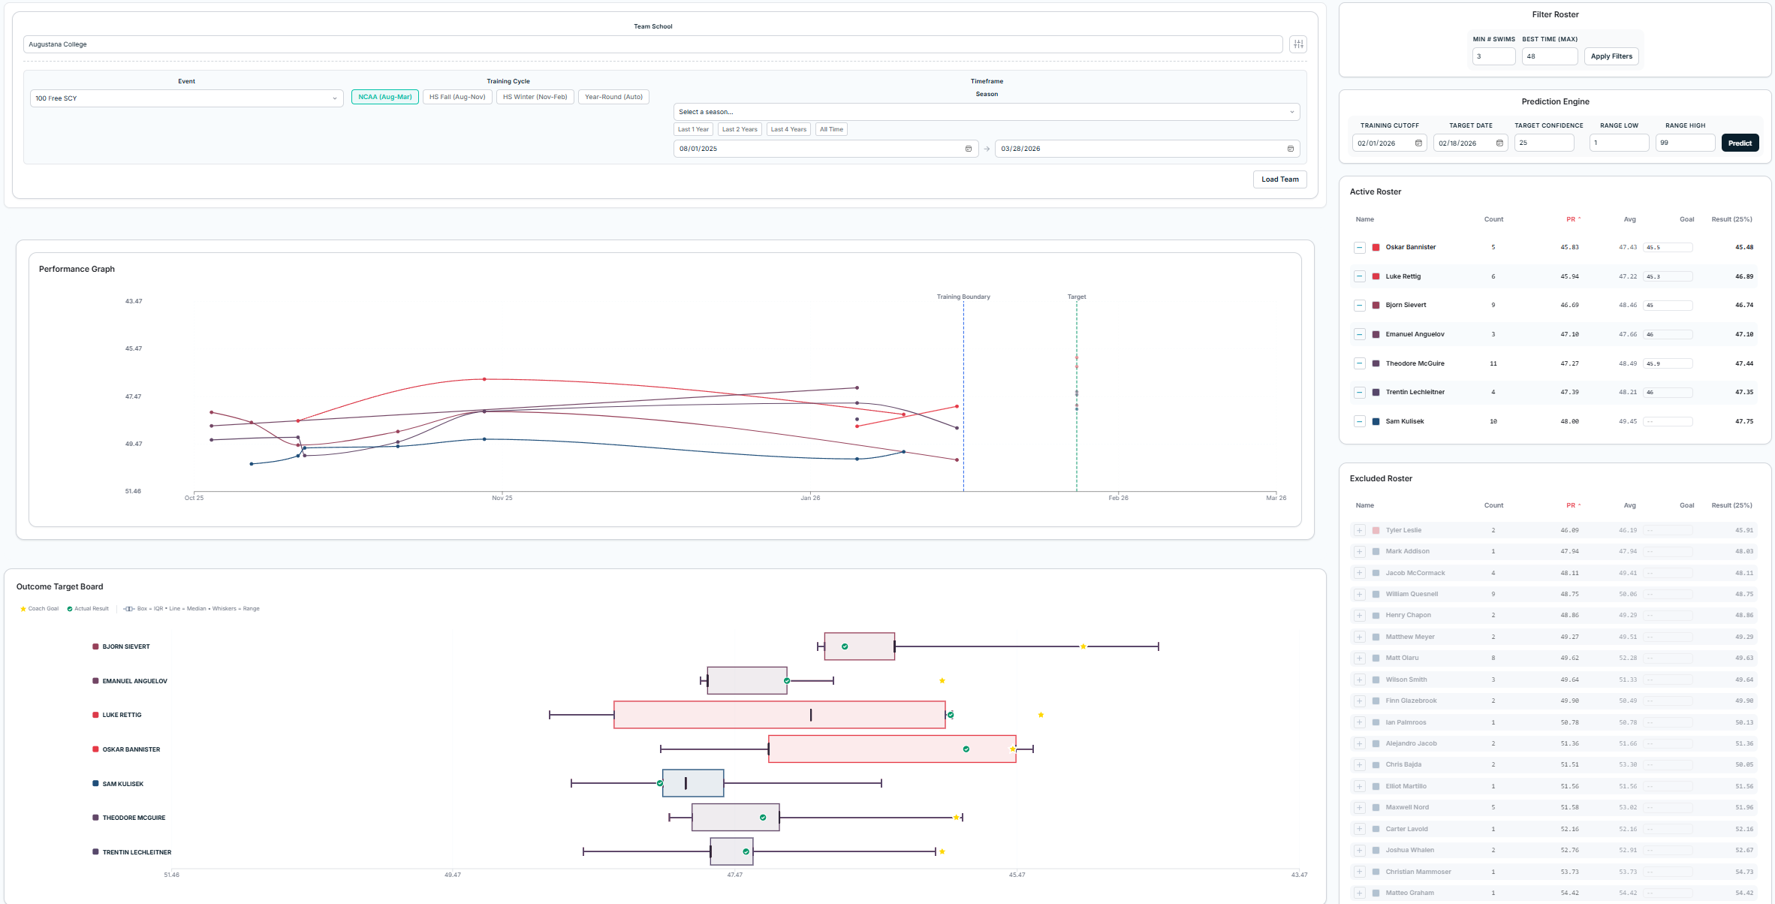Screen dimensions: 1775x904
Task: Click Luke Rettig's red color swatch
Action: point(1375,276)
